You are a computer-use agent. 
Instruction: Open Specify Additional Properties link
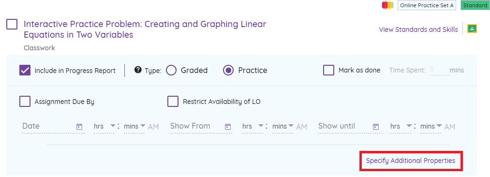411,161
